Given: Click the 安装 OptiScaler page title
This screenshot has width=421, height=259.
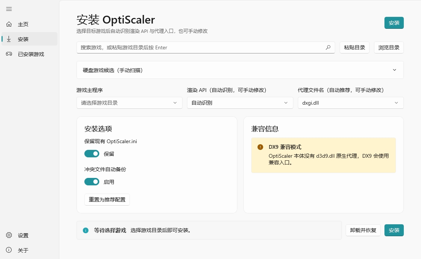Looking at the screenshot, I should click(116, 20).
